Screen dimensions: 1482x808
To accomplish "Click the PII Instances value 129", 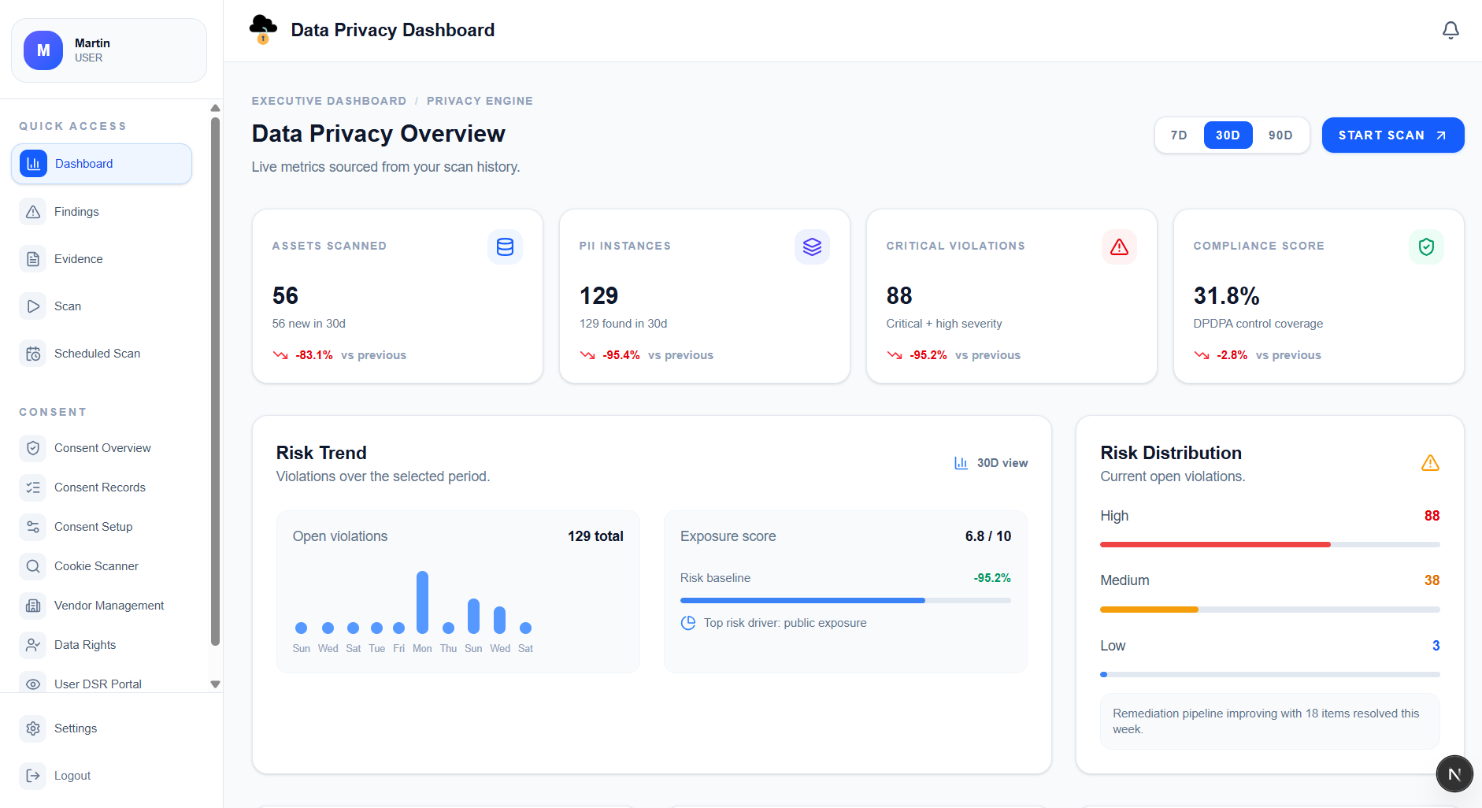I will click(x=598, y=296).
